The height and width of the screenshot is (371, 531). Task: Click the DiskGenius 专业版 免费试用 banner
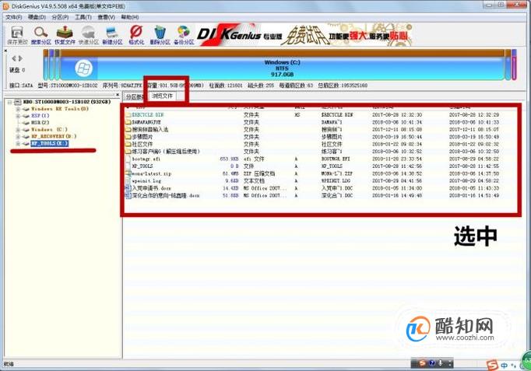tap(304, 35)
